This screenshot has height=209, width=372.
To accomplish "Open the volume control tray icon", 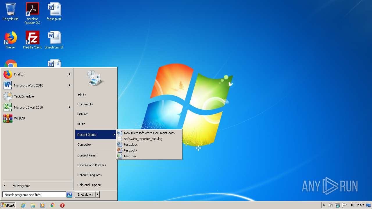I will click(330, 205).
